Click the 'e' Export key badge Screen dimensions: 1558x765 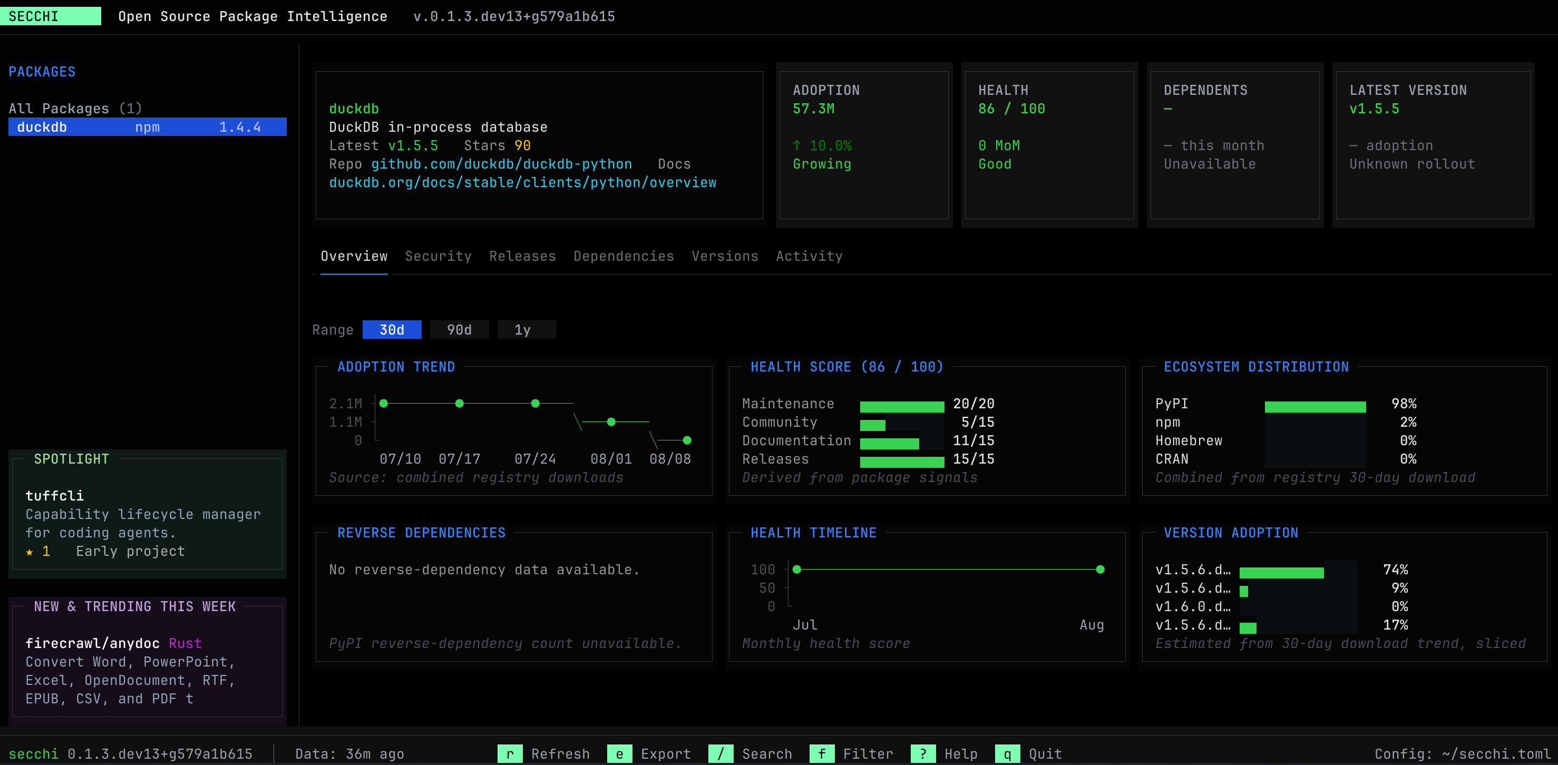[x=619, y=753]
